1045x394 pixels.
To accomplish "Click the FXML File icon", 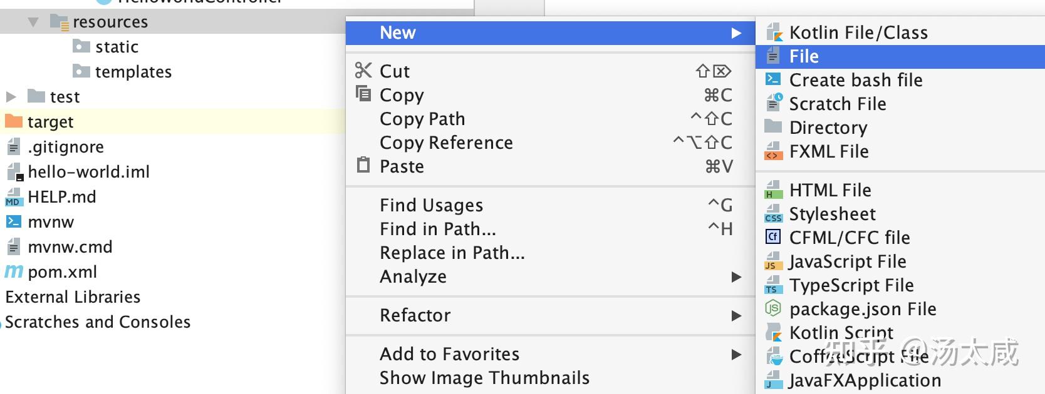I will (774, 151).
